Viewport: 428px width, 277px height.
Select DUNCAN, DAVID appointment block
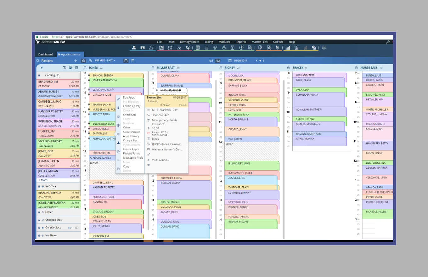click(183, 231)
